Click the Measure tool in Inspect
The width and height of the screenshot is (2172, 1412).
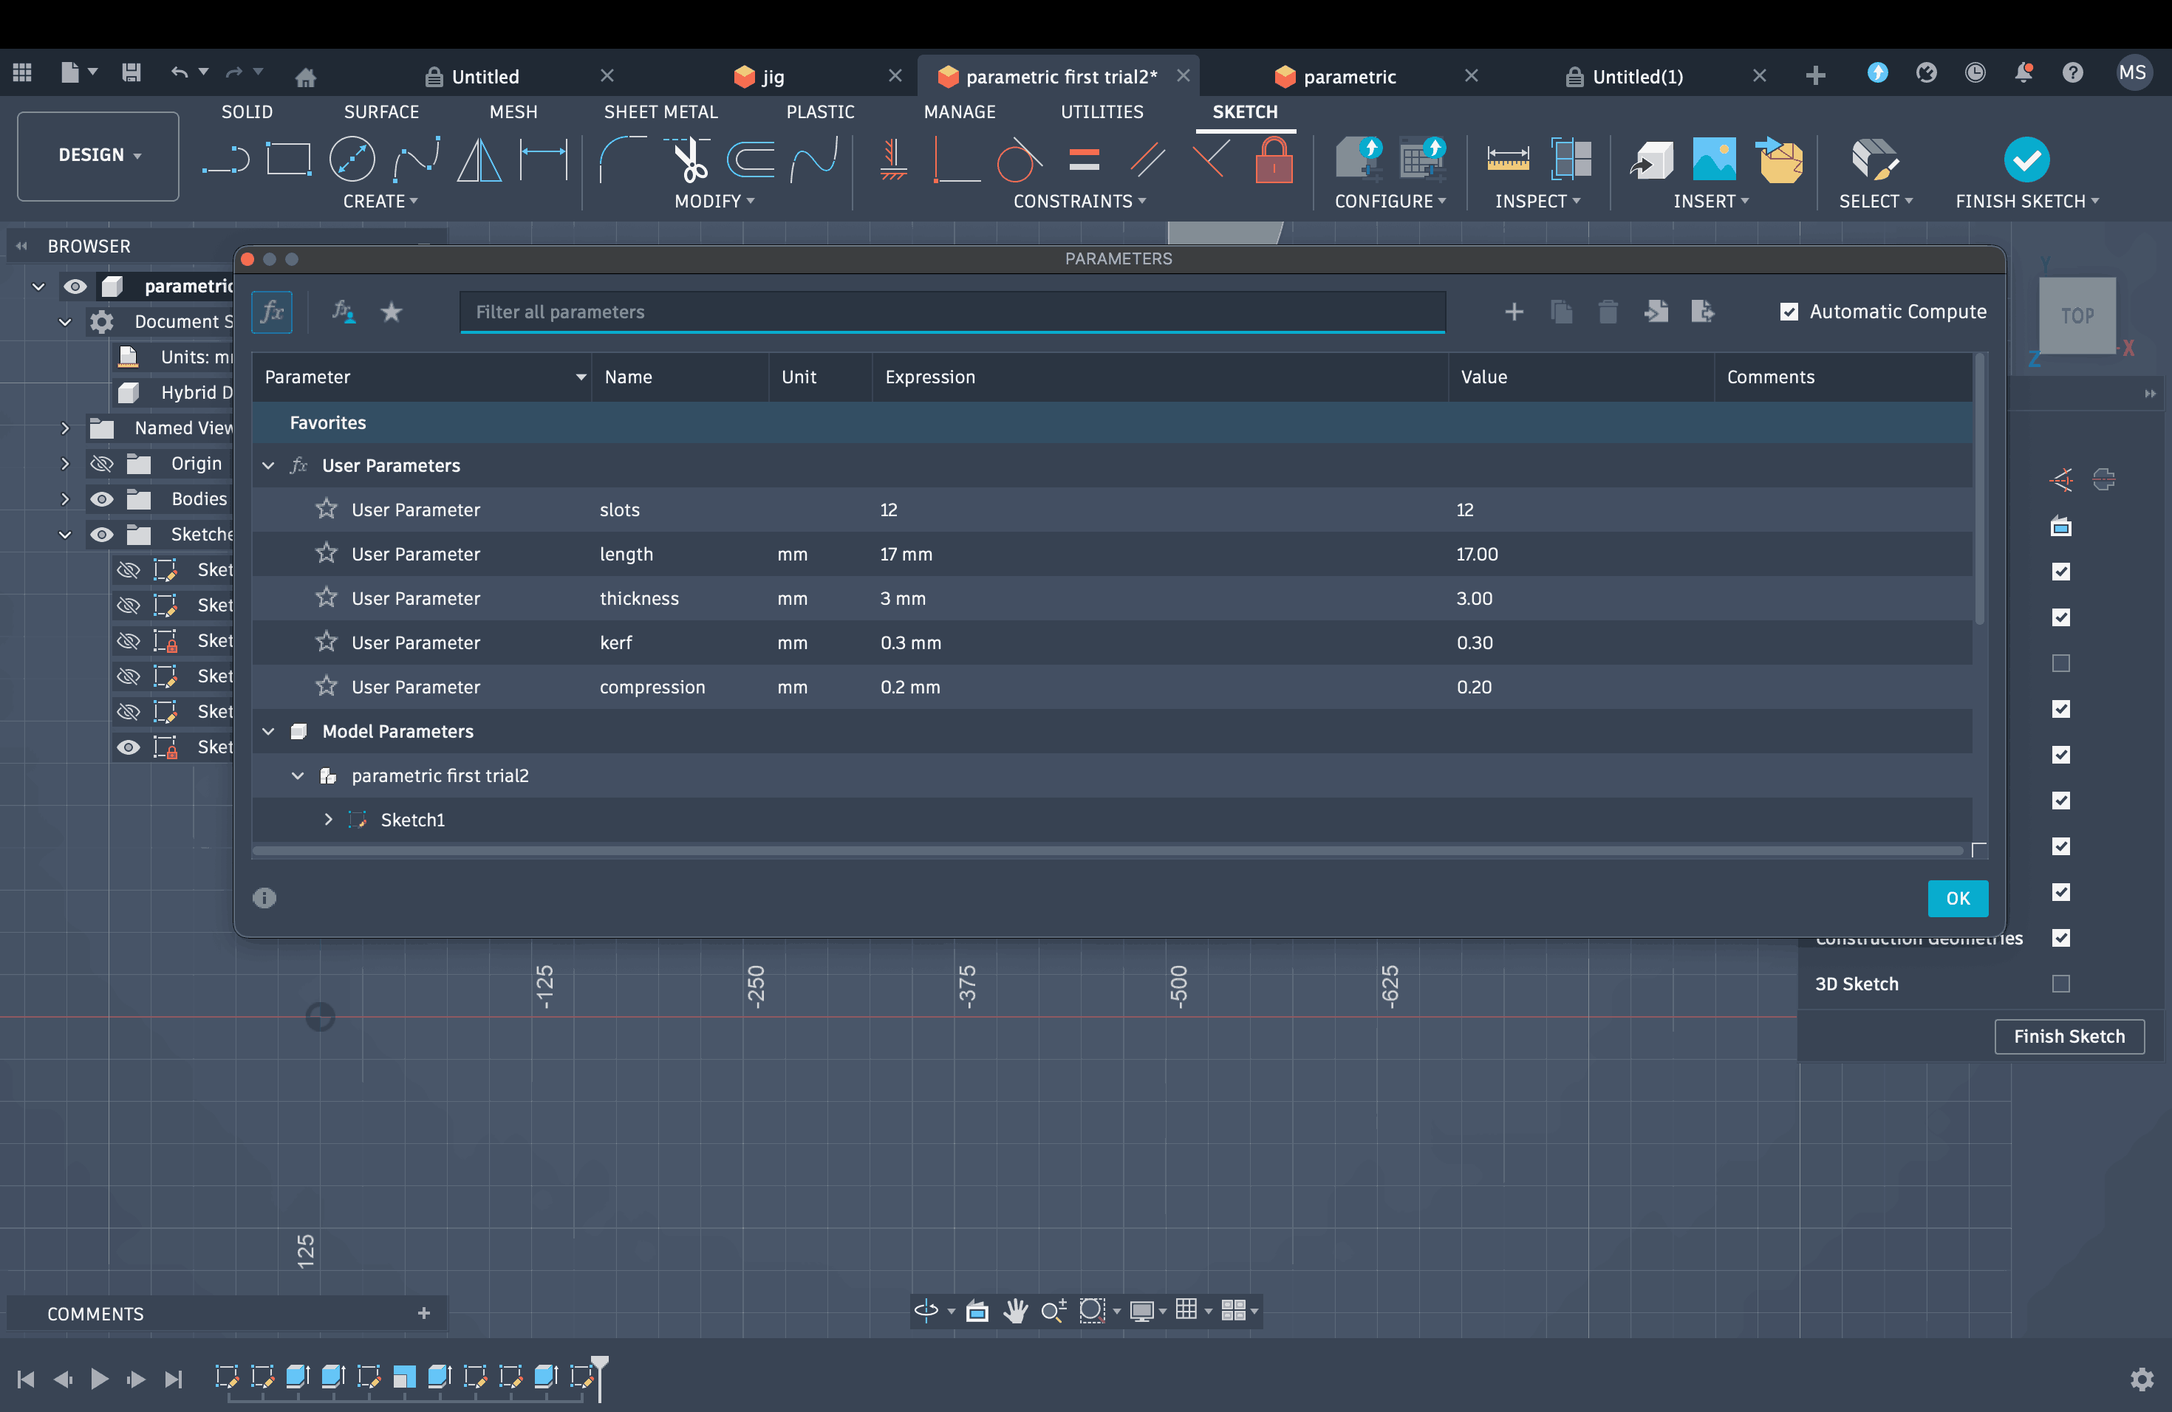click(x=1506, y=160)
